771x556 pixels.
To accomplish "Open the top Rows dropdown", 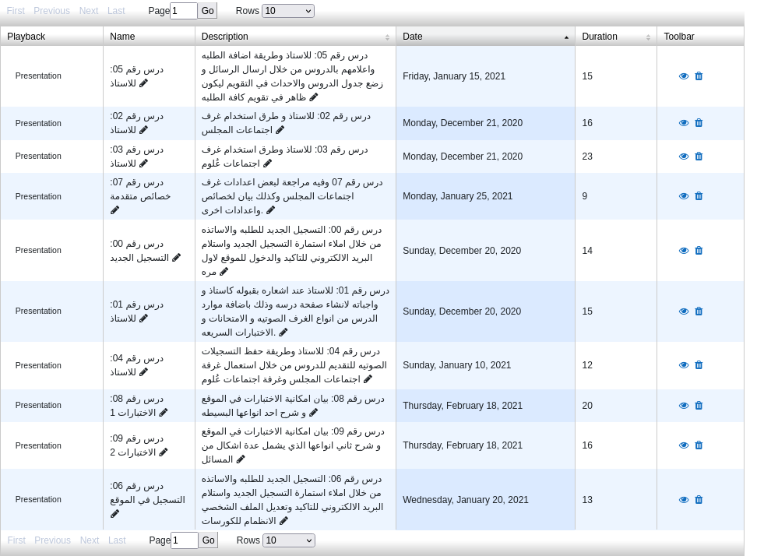I will pyautogui.click(x=287, y=11).
